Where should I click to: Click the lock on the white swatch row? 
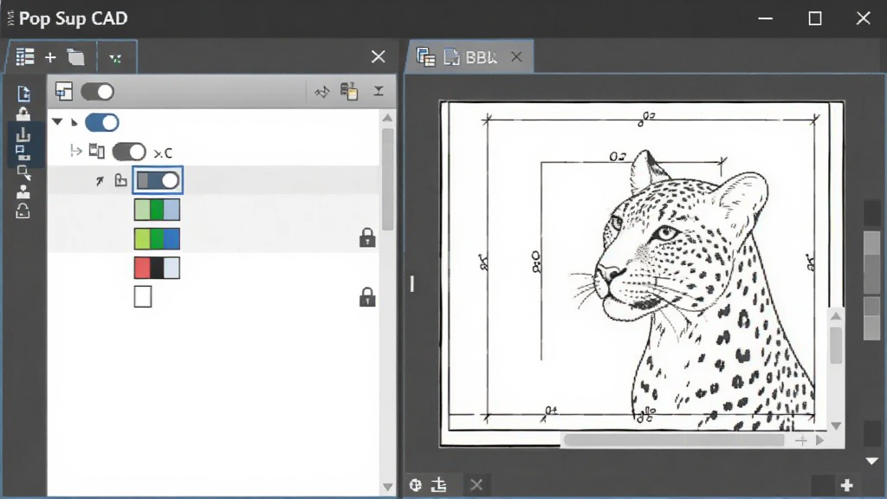(x=367, y=296)
